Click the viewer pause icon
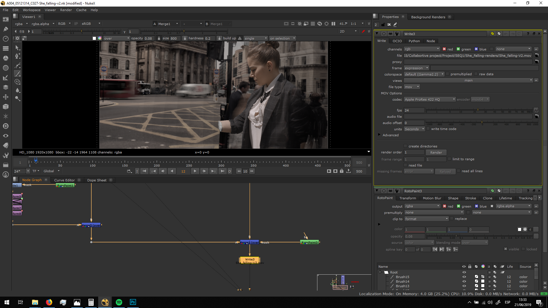This screenshot has height=308, width=548. click(333, 24)
